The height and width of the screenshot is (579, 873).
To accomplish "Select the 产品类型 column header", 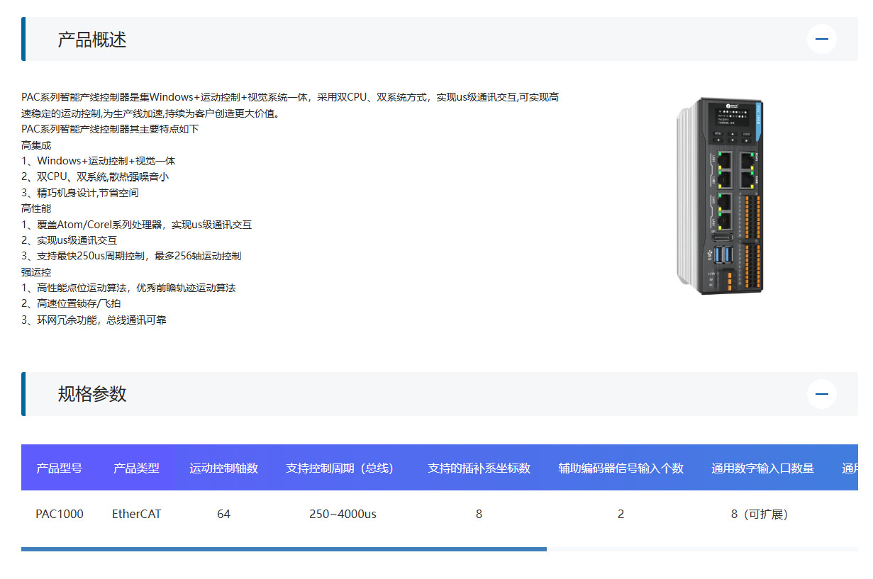I will 136,468.
